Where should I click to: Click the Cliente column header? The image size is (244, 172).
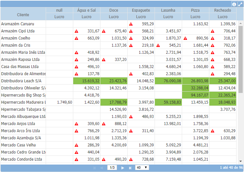[x=23, y=14]
